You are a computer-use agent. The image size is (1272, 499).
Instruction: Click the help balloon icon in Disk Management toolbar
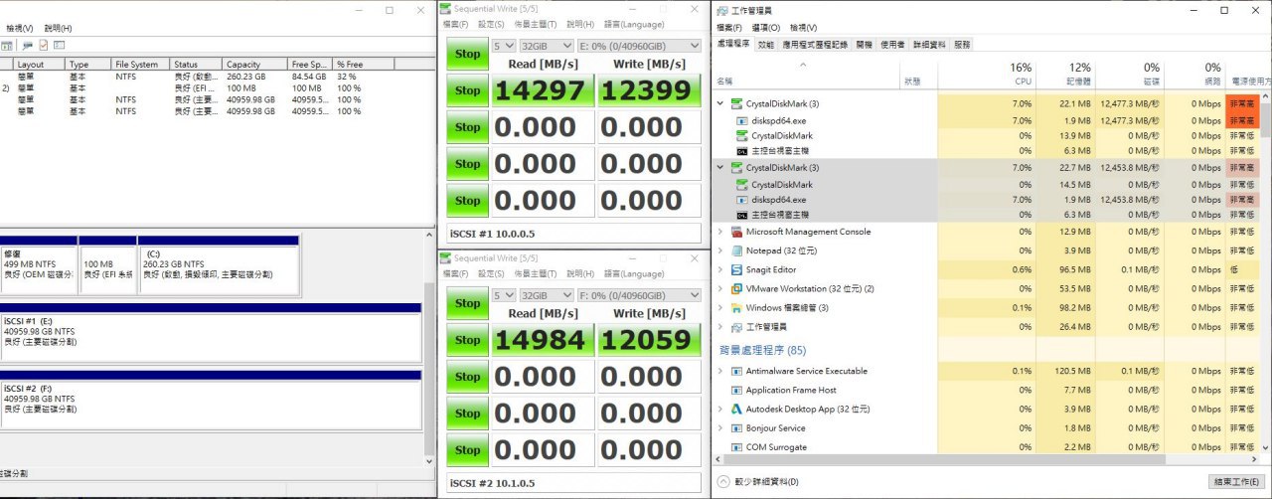28,46
